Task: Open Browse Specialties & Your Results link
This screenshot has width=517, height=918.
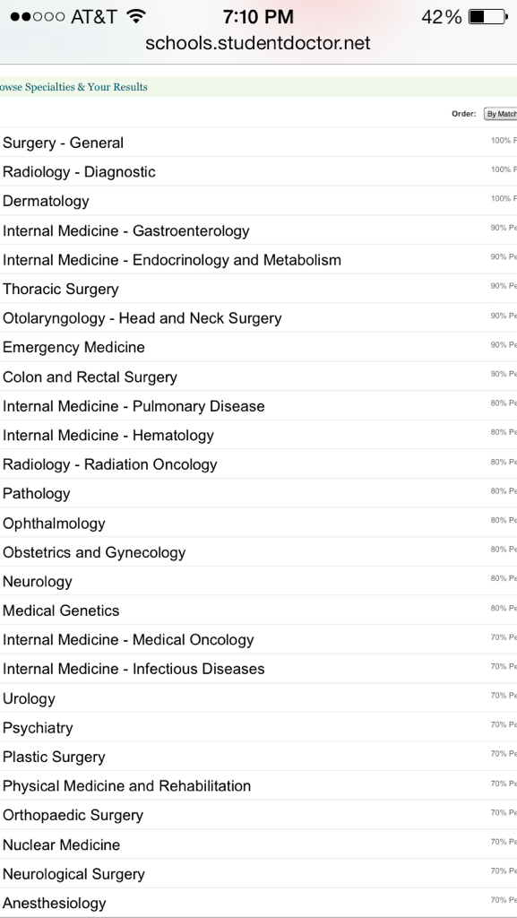Action: (x=73, y=87)
